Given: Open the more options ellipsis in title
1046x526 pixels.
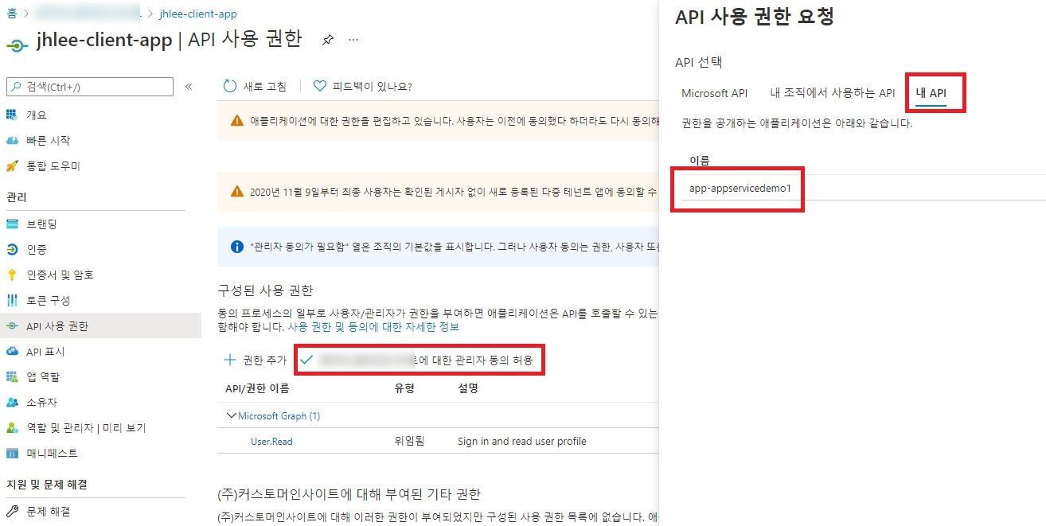Looking at the screenshot, I should (353, 40).
